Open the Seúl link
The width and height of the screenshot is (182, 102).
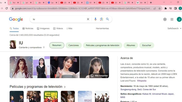139,89
